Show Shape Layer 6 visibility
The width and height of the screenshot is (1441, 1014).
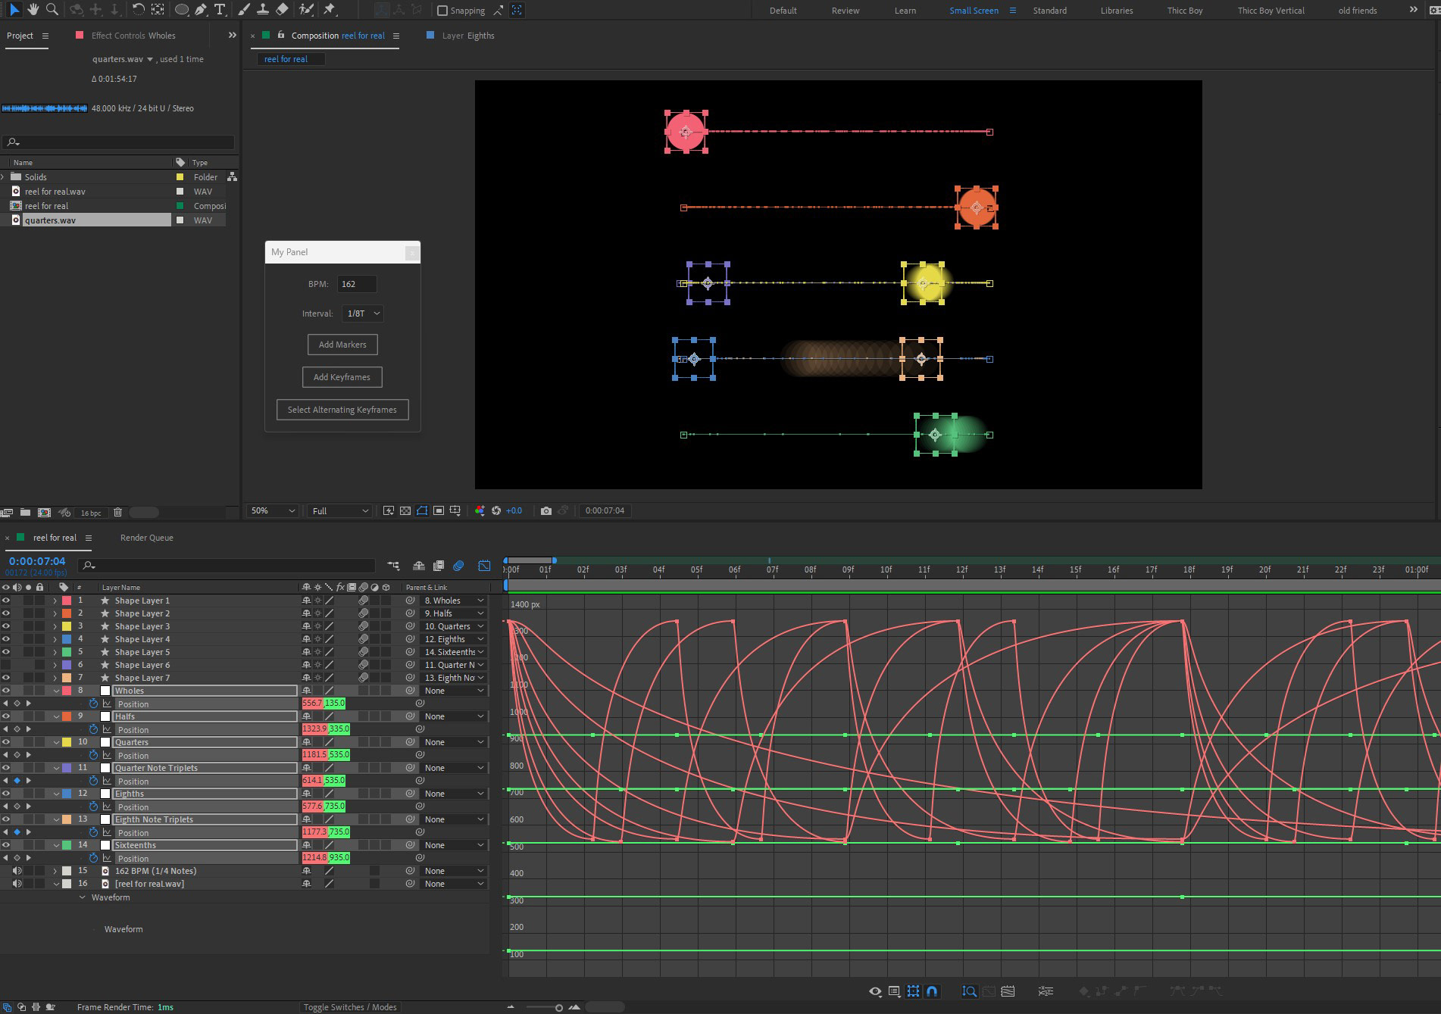coord(6,665)
